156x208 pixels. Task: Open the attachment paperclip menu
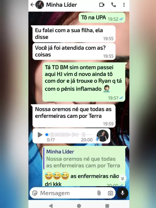coord(99,193)
